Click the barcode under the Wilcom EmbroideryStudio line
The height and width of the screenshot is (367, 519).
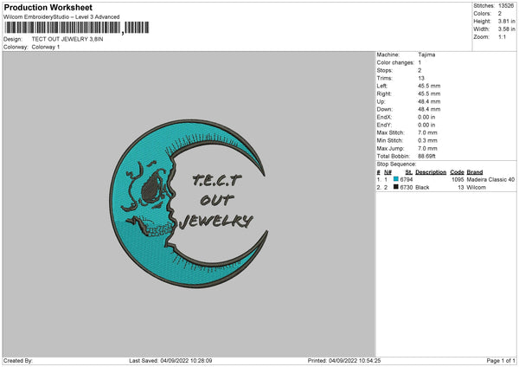pyautogui.click(x=77, y=28)
